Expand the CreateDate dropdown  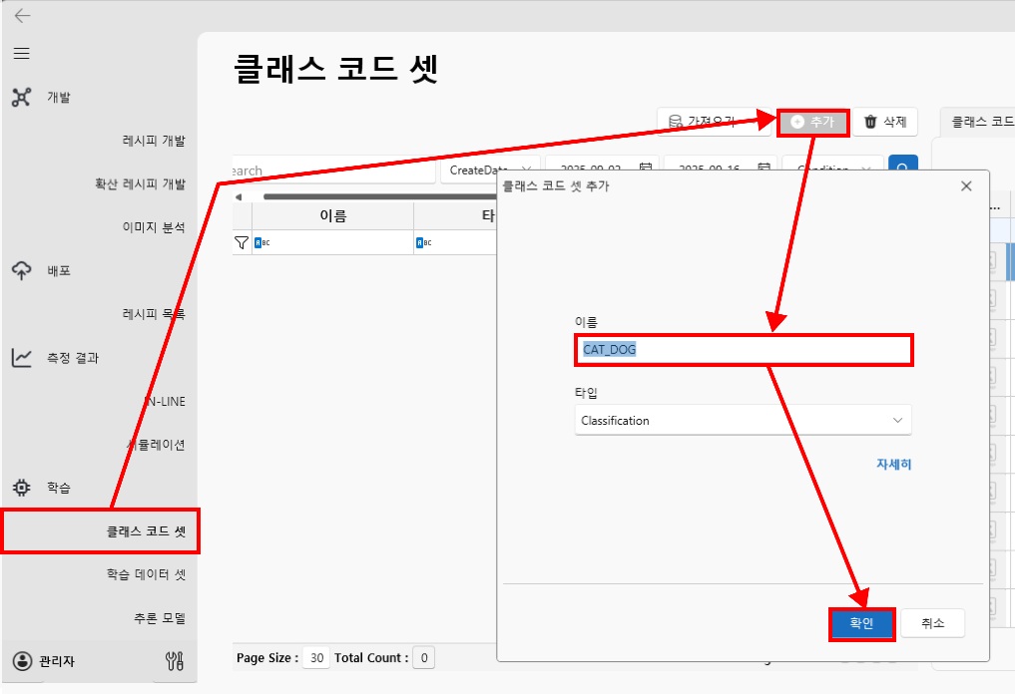(490, 170)
